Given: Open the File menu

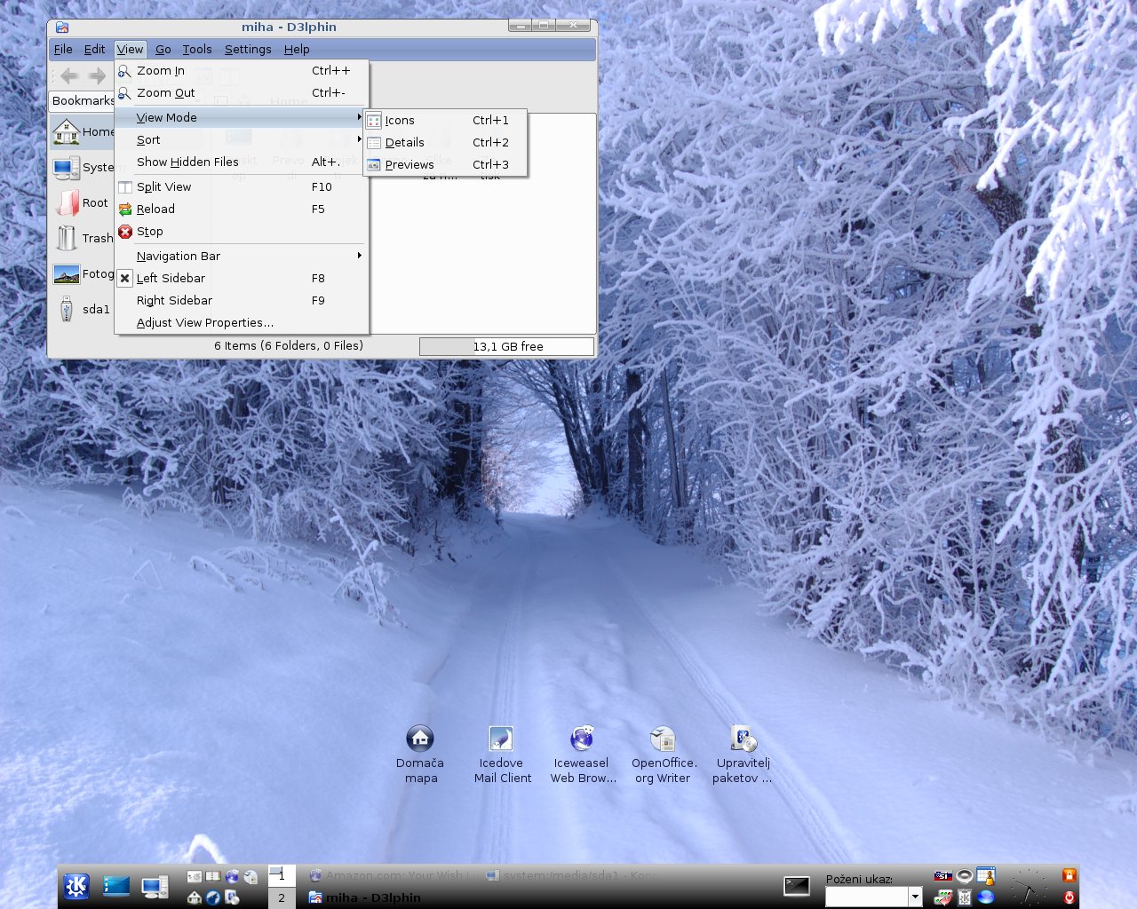Looking at the screenshot, I should [63, 50].
